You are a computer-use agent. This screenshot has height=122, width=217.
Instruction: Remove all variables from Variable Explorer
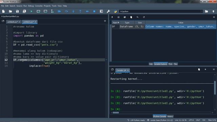click(131, 17)
